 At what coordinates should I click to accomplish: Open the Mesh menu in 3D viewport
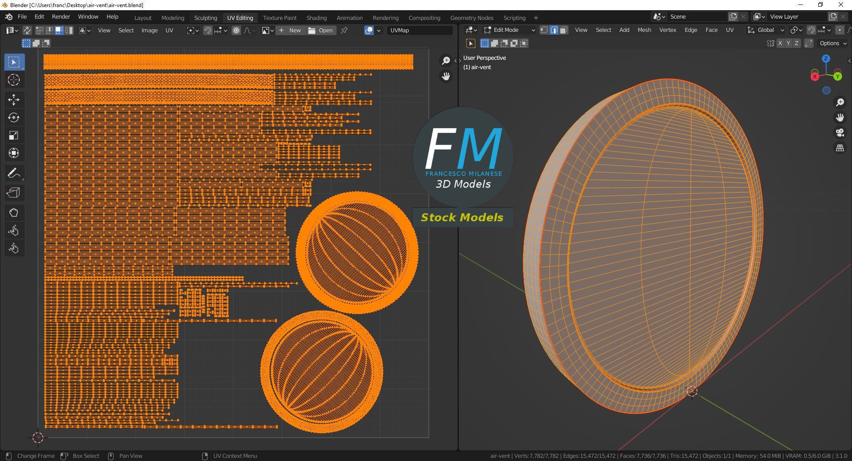[x=644, y=30]
